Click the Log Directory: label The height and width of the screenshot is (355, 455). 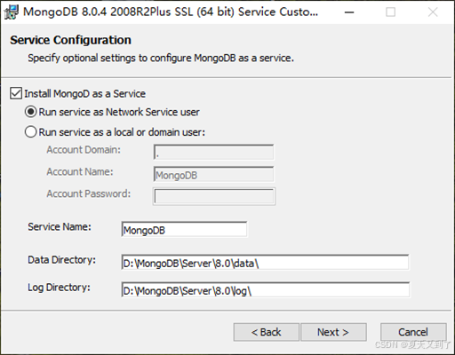tap(59, 288)
